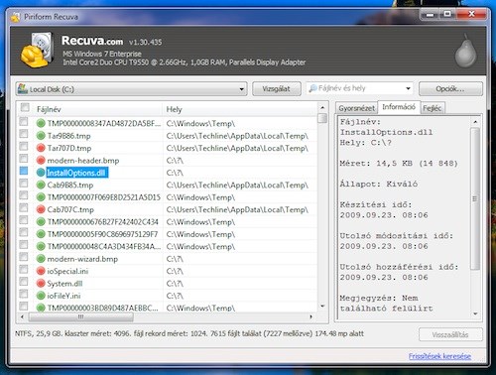Check the box for InstallOptions.dll
The height and width of the screenshot is (375, 496).
coord(24,171)
